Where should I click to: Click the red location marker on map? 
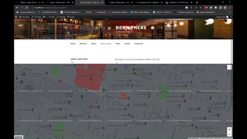click(x=124, y=96)
